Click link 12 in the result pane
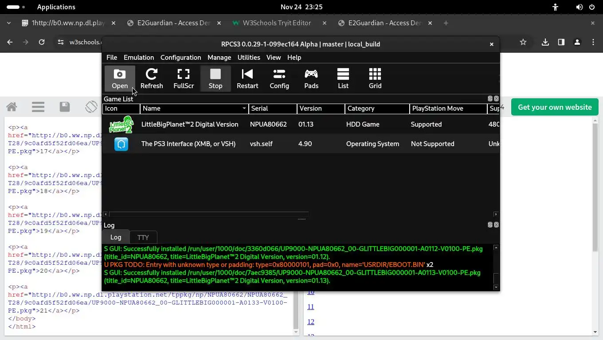Viewport: 603px width, 340px height. [x=310, y=322]
